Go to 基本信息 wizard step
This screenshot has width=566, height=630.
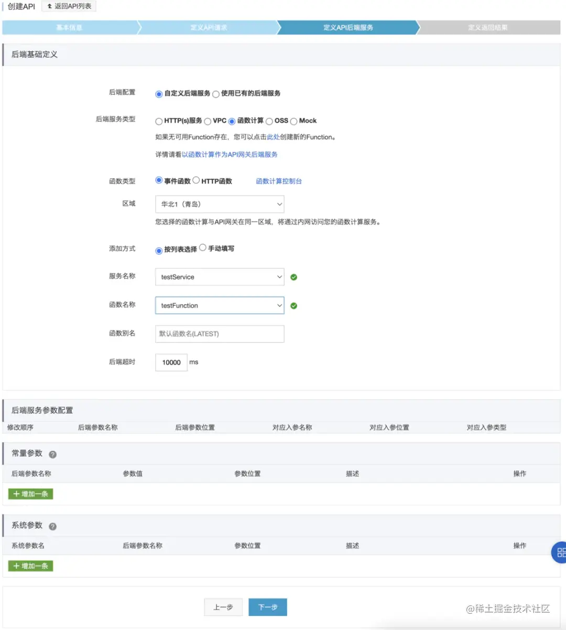click(x=70, y=28)
